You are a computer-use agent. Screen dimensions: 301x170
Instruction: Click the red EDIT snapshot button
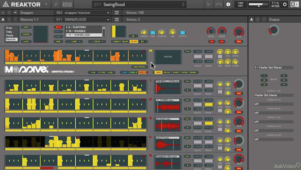tap(58, 28)
